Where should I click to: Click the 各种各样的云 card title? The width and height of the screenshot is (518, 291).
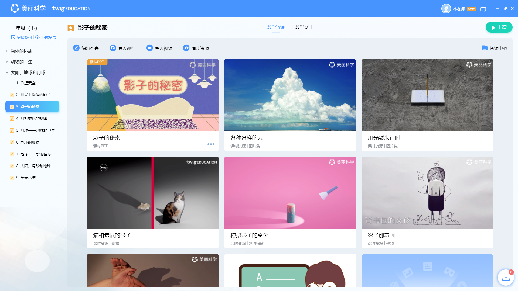click(x=247, y=138)
